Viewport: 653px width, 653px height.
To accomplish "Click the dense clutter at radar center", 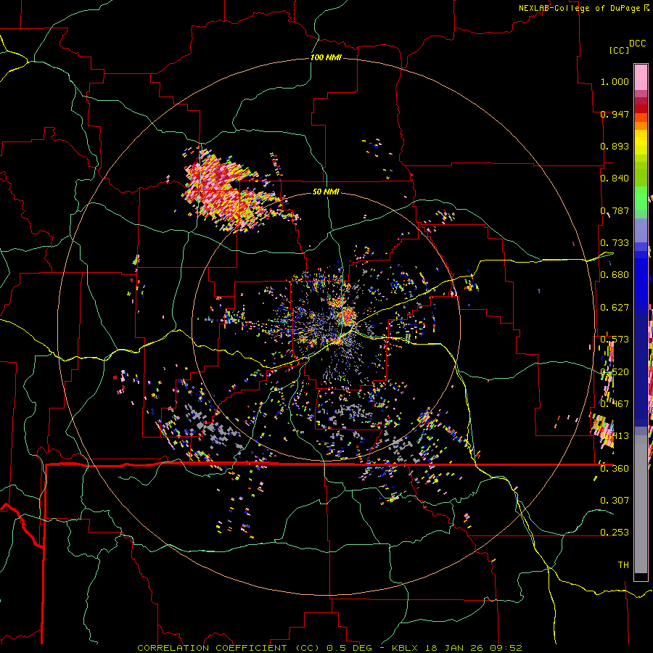I will [329, 325].
